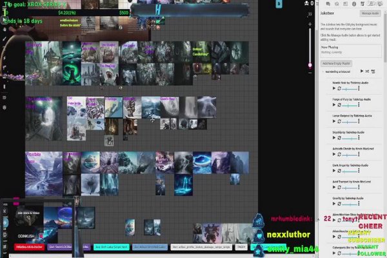This screenshot has width=387, height=258.
Task: Open the Forge of Fury options menu
Action: (x=359, y=104)
